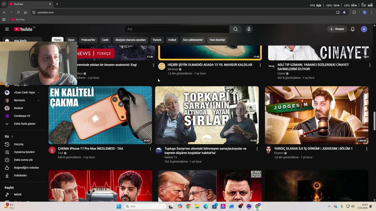The image size is (376, 211).
Task: Click the search magnifier button
Action: tap(236, 29)
